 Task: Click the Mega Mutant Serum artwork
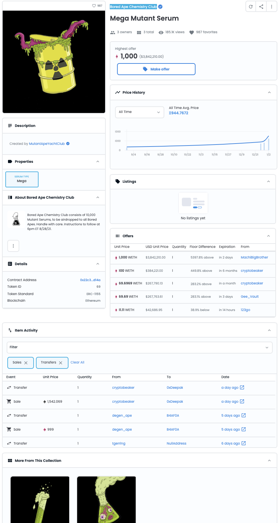click(x=54, y=62)
